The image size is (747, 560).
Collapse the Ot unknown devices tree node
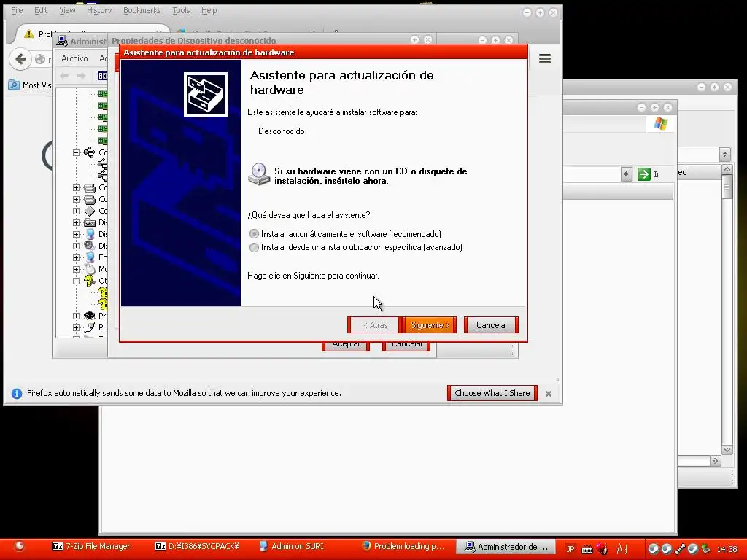(x=76, y=281)
